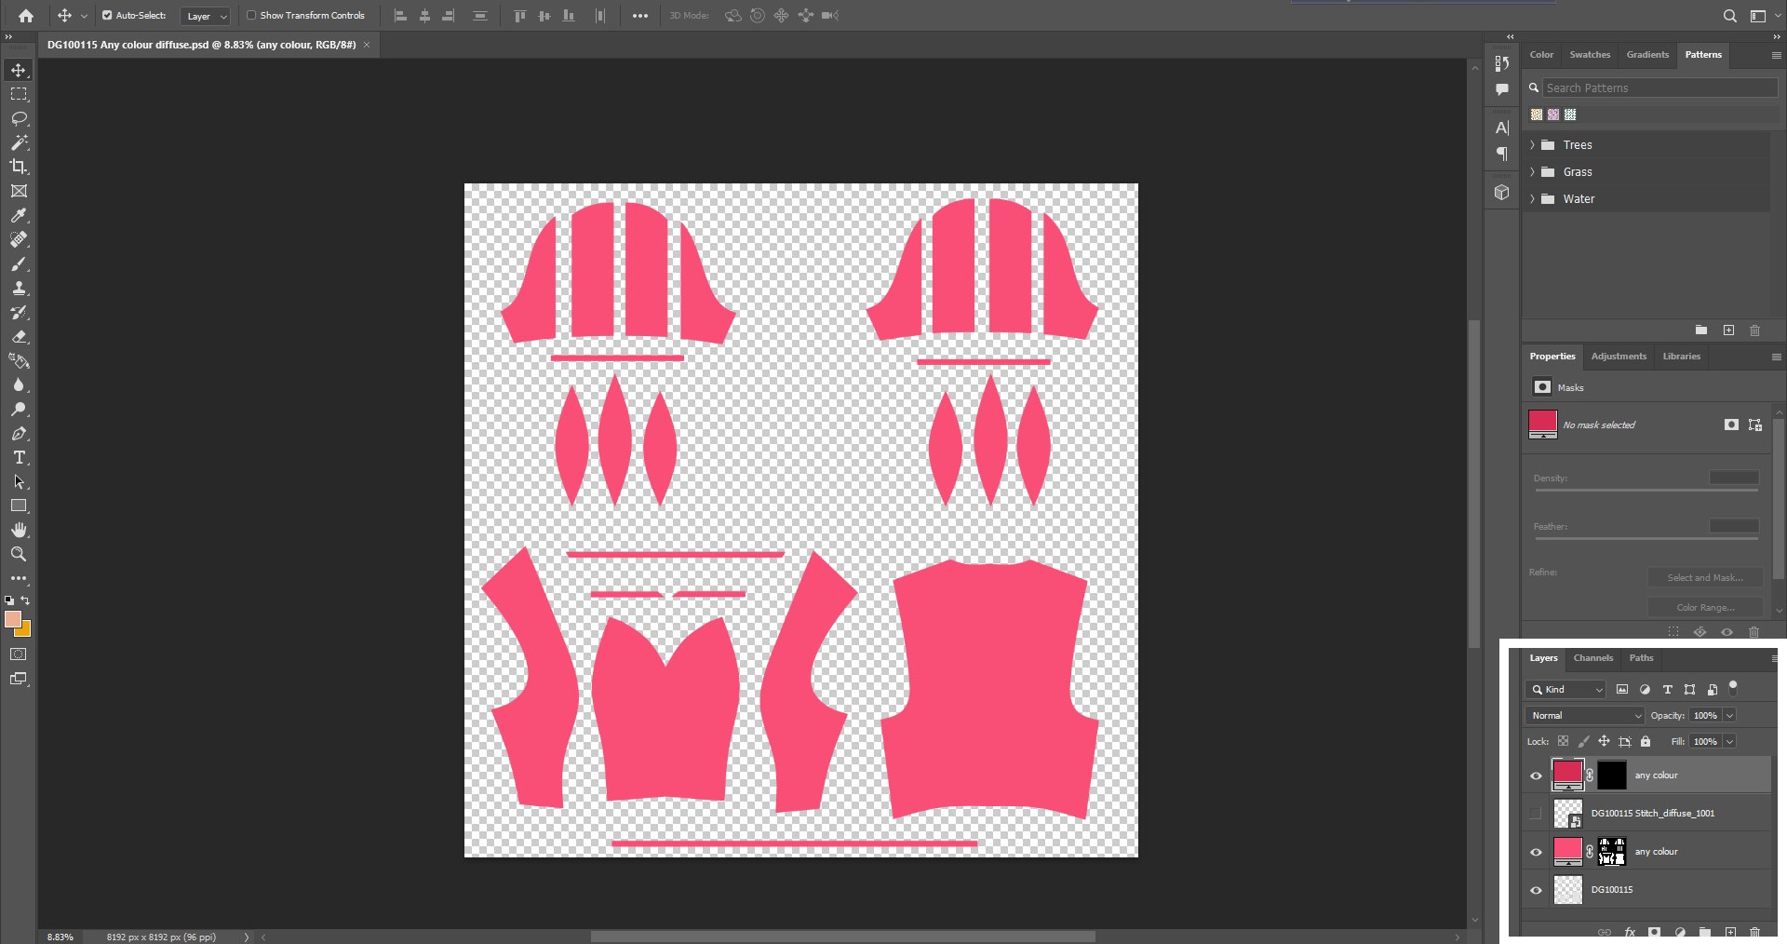1787x944 pixels.
Task: Switch to the Libraries tab
Action: point(1681,357)
